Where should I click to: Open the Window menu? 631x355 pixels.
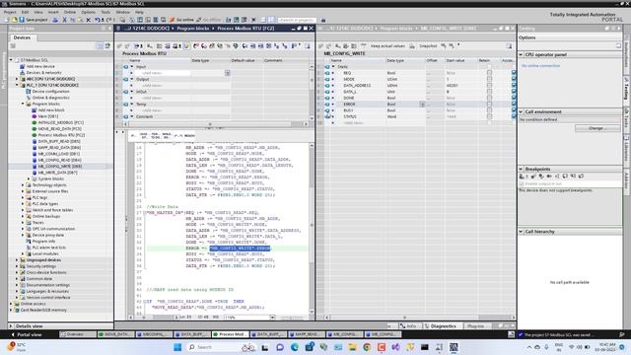point(122,12)
